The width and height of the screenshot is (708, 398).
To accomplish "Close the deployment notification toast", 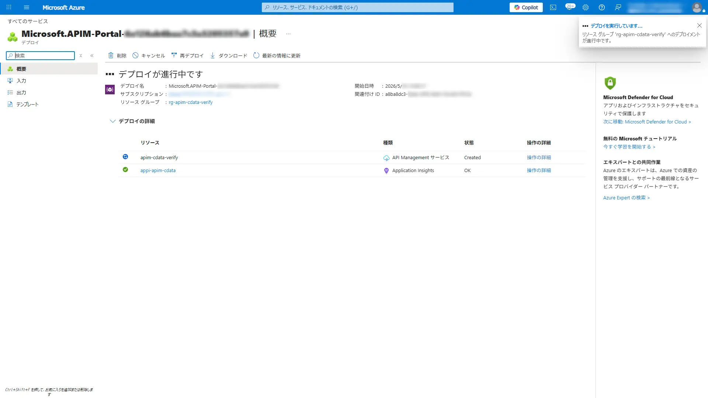I will tap(700, 25).
